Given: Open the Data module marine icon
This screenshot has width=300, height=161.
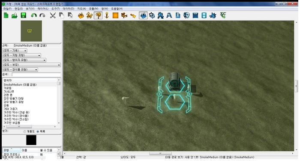Looking at the screenshot, I should 161,15.
